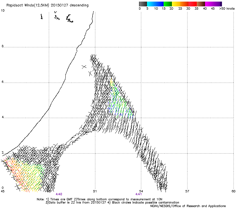The width and height of the screenshot is (236, 208).
Task: Click the brown 35-40 knots legend segment
Action: click(201, 4)
